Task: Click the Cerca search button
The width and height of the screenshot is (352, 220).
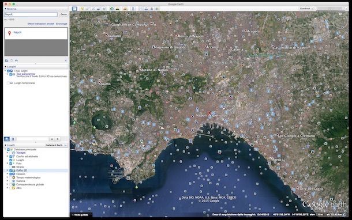Action: tap(63, 14)
